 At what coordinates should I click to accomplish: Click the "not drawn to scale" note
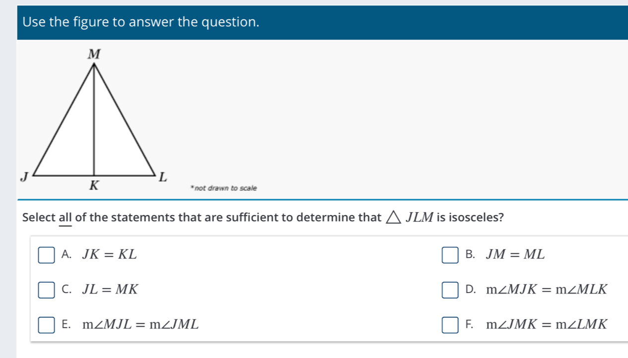(224, 188)
